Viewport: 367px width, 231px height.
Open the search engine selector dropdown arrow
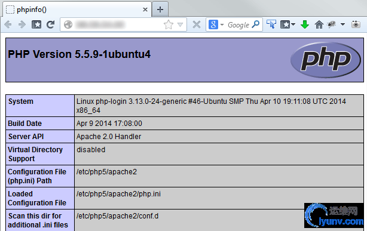222,24
